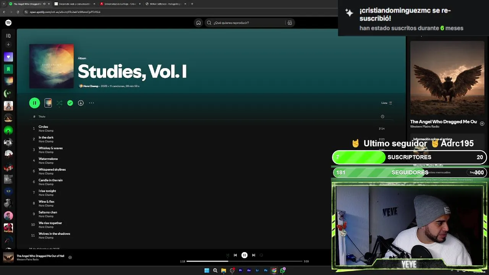Open the Windows Start menu
This screenshot has width=489, height=275.
[x=207, y=270]
